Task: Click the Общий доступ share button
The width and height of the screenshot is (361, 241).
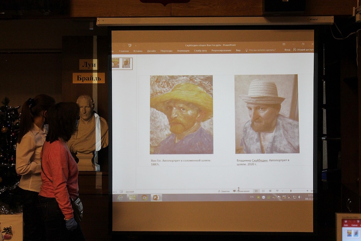Action: point(303,50)
